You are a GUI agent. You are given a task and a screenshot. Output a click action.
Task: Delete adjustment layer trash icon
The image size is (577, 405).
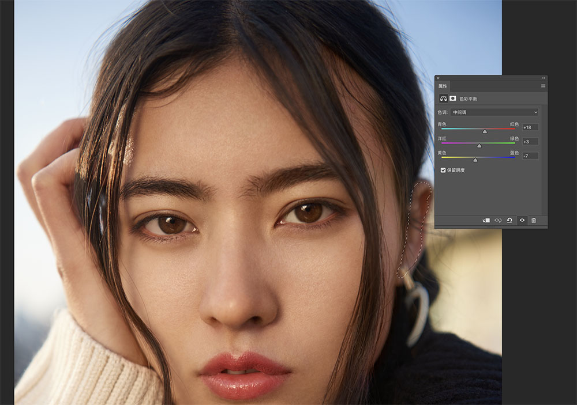pos(534,220)
